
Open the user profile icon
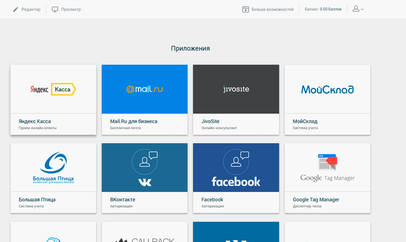pyautogui.click(x=356, y=9)
